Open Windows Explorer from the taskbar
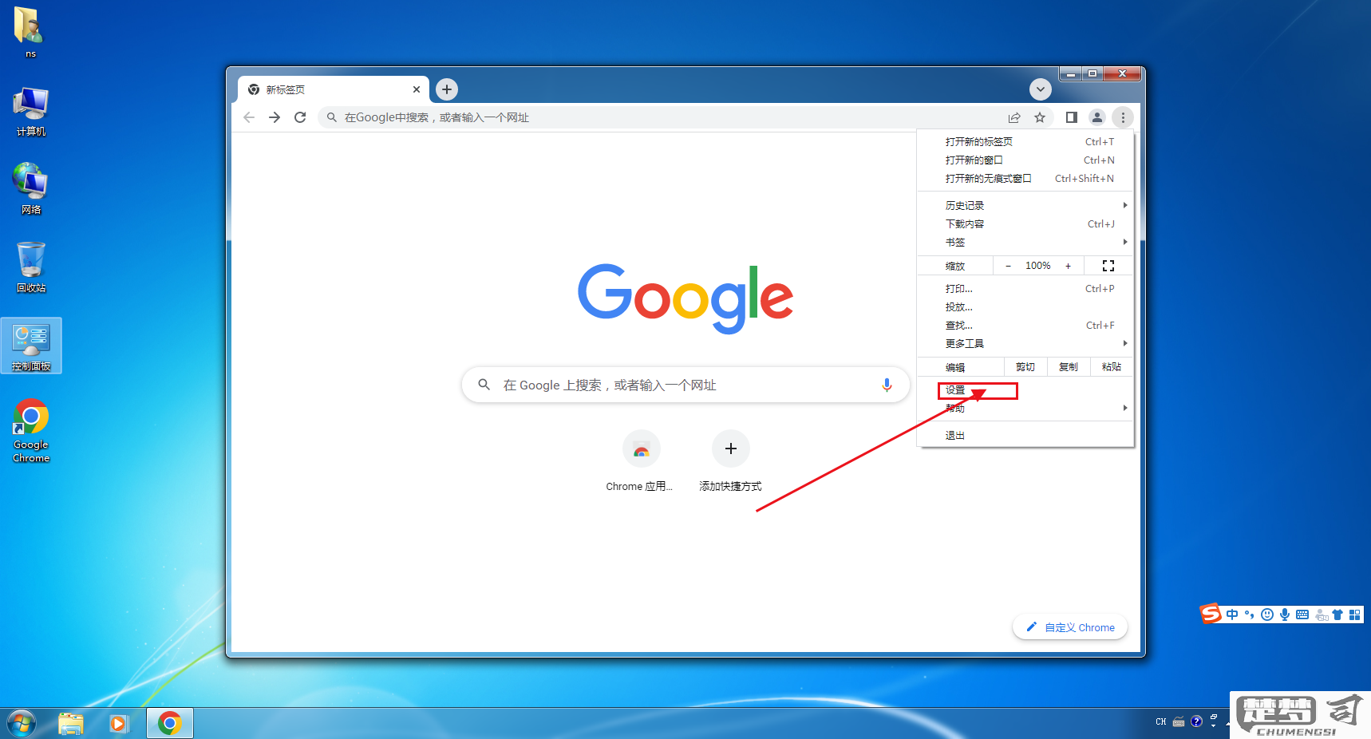Image resolution: width=1371 pixels, height=739 pixels. tap(71, 724)
